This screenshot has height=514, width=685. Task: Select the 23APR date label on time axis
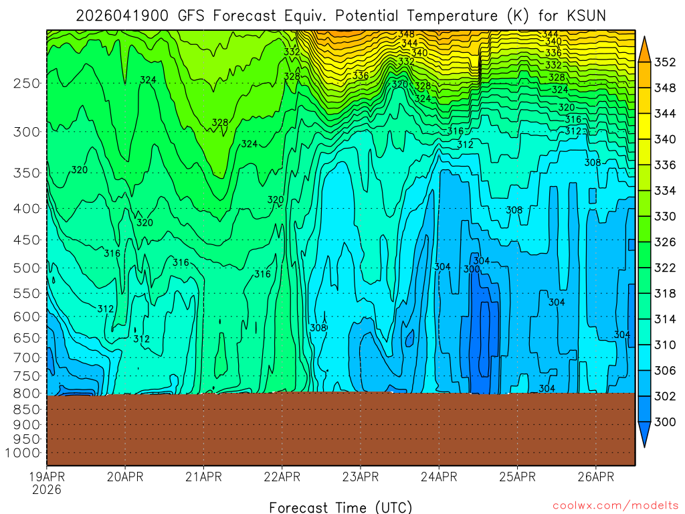[361, 477]
